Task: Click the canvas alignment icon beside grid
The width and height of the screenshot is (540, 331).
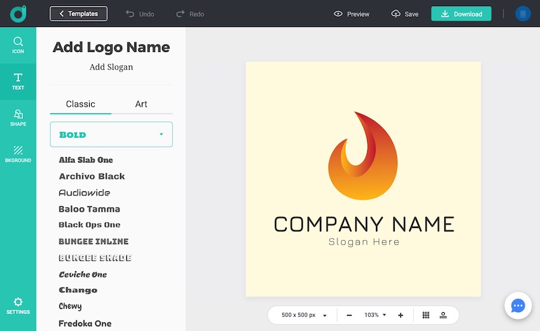Action: coord(443,315)
